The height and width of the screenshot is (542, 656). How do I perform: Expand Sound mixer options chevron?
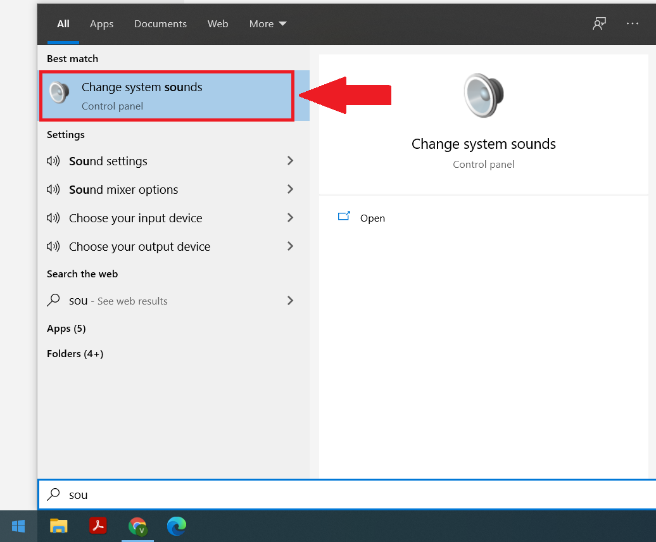click(290, 189)
